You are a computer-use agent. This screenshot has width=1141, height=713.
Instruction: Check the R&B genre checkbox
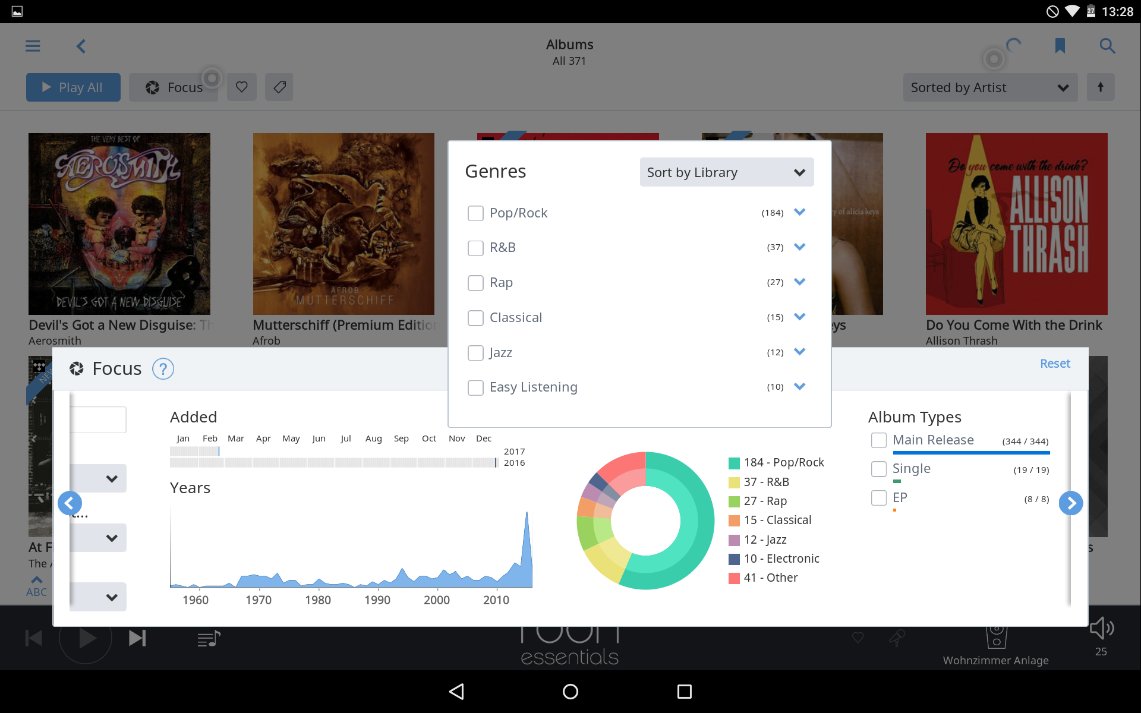coord(475,248)
